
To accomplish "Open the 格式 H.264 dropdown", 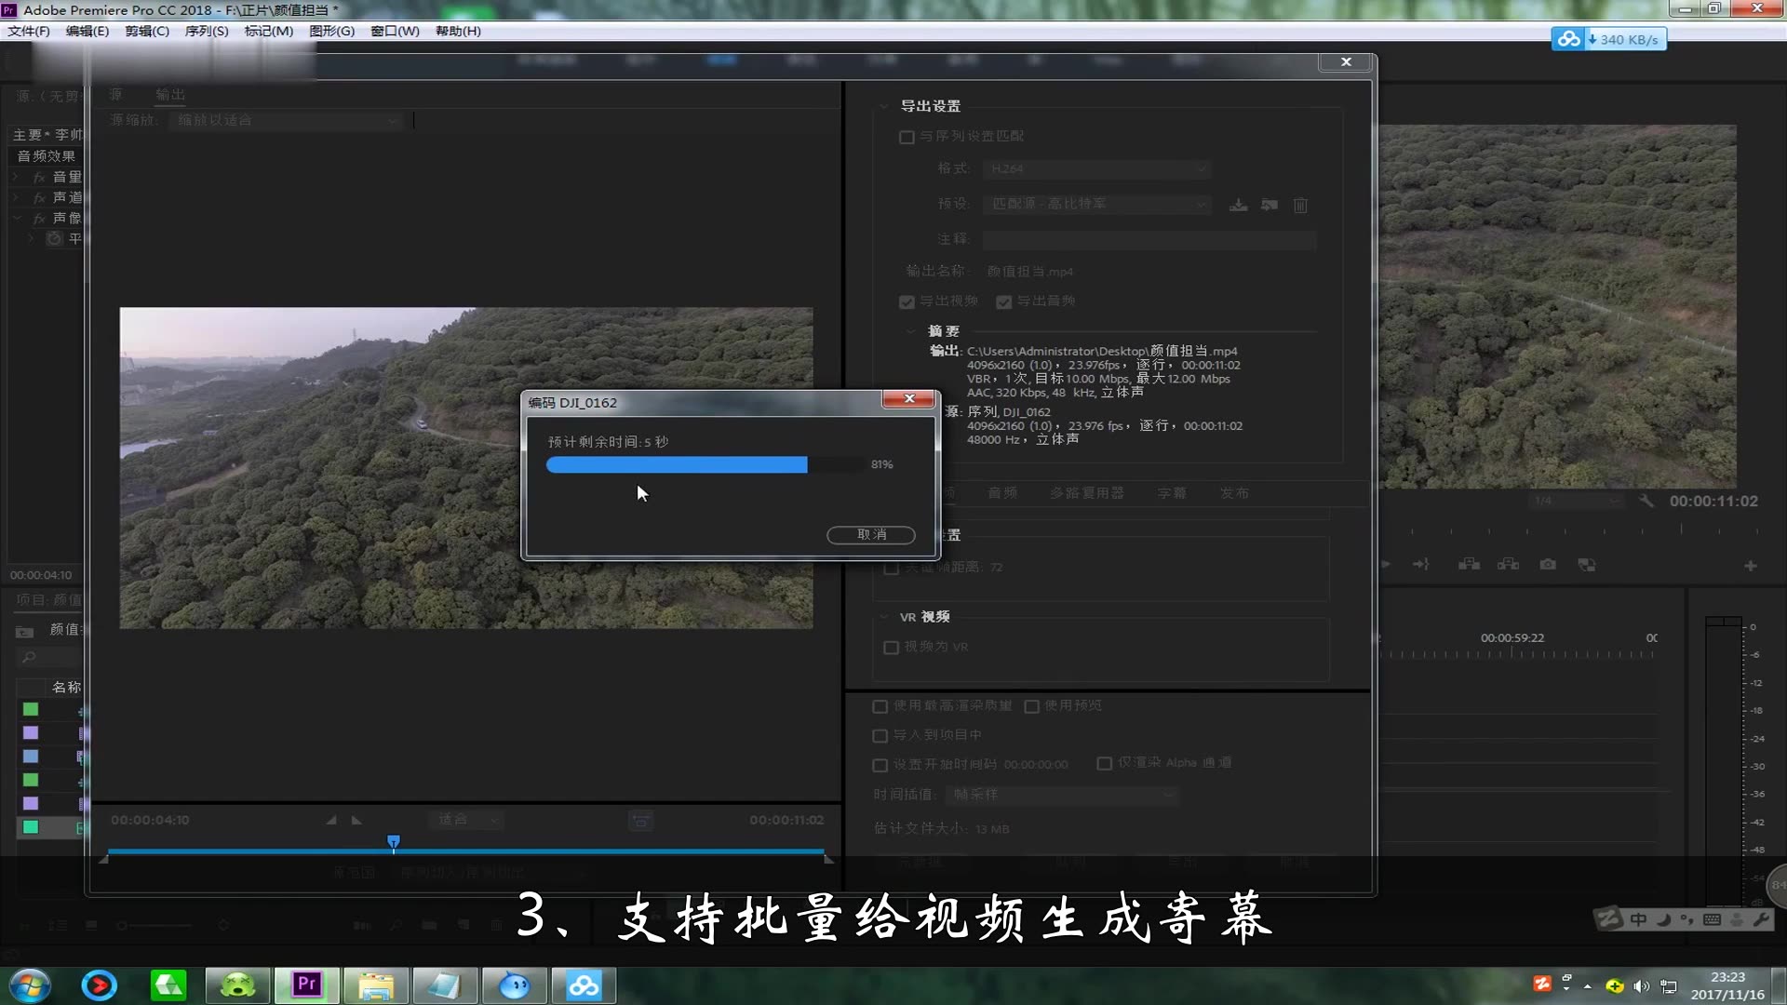I will tap(1098, 168).
